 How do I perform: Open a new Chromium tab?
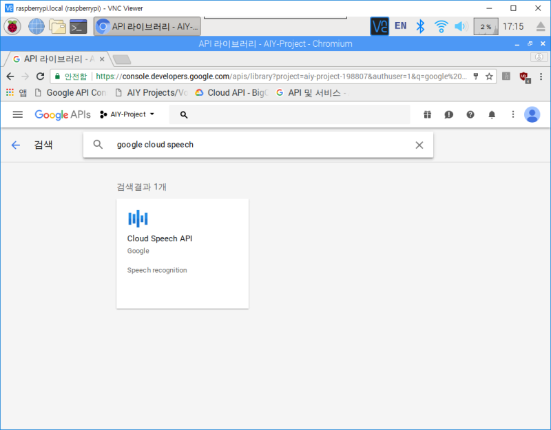122,60
